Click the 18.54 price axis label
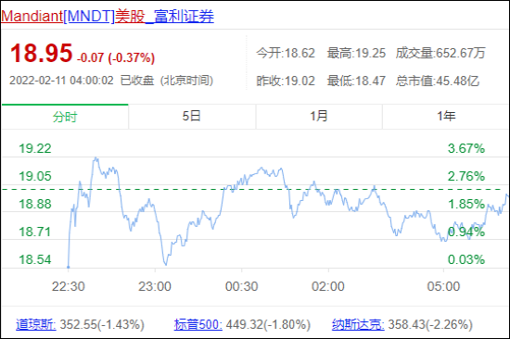 pos(35,259)
